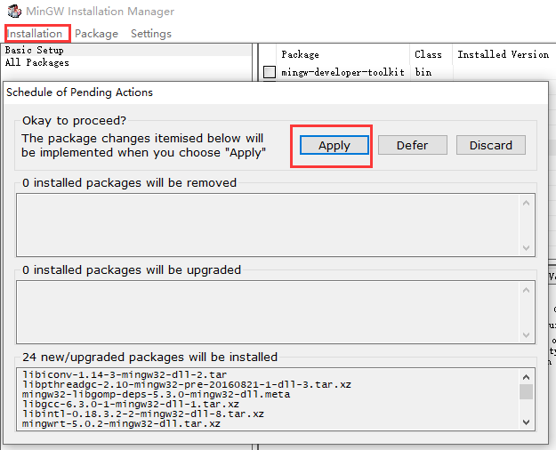This screenshot has width=556, height=450.
Task: Select mingwrt-5.0.2-mingw32-dll.tar.xz entry
Action: (x=121, y=423)
